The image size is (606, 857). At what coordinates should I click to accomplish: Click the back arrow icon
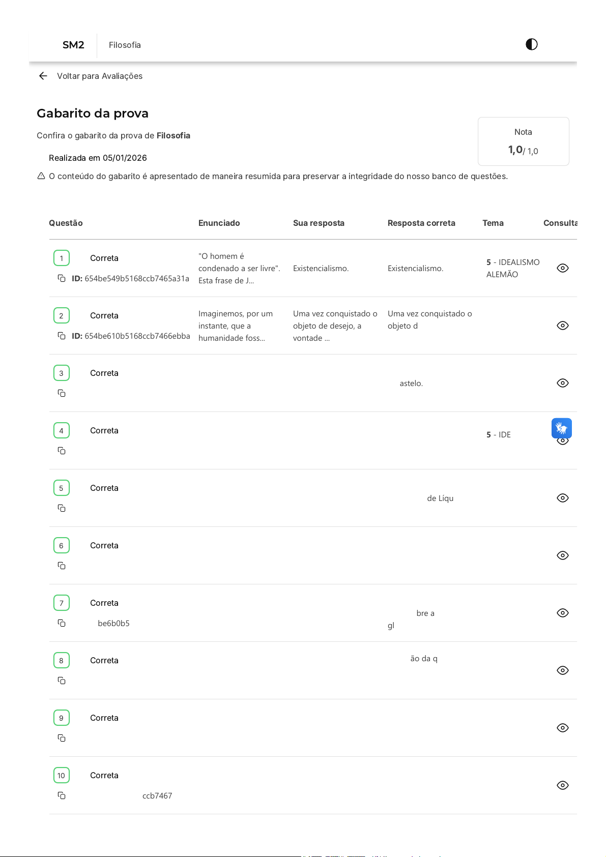tap(43, 76)
